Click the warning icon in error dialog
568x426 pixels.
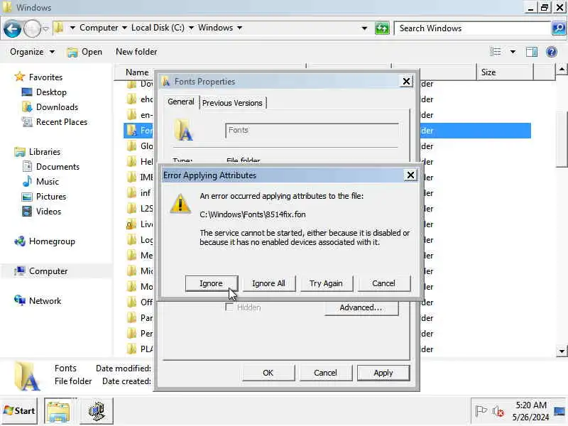coord(180,203)
